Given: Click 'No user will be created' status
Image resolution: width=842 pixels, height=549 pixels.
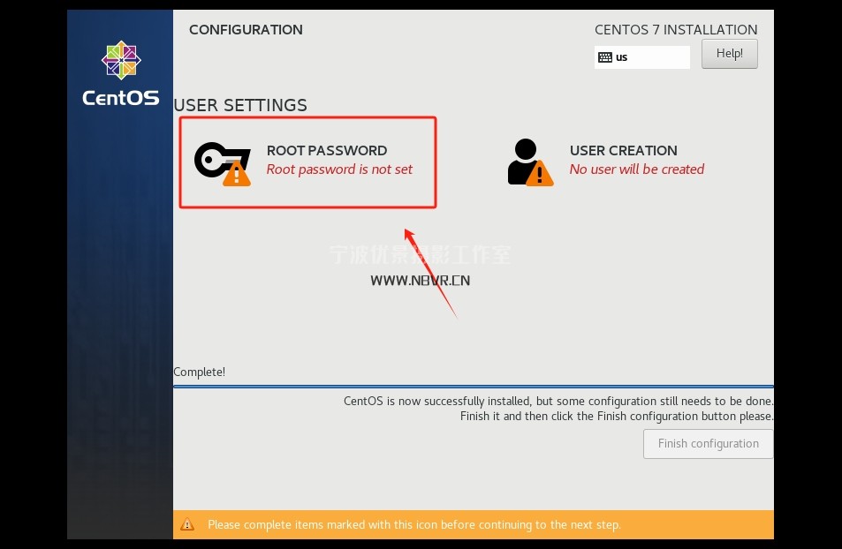Looking at the screenshot, I should 636,169.
